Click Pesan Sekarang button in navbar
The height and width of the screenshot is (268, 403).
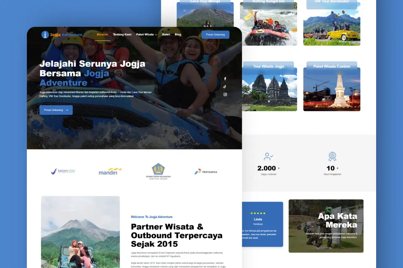click(x=215, y=35)
